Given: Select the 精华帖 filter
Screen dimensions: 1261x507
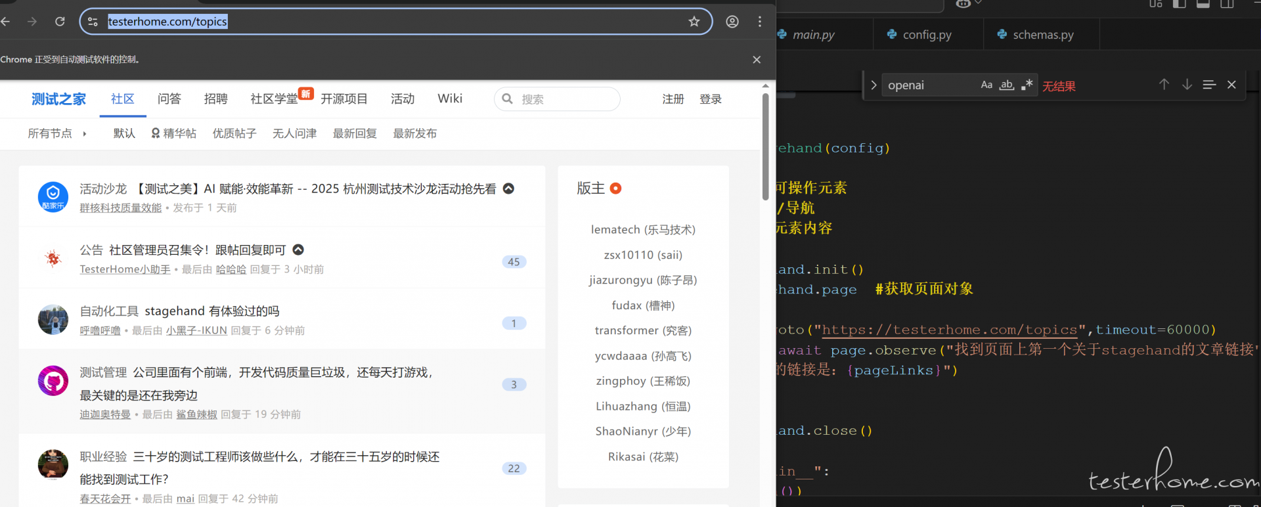Looking at the screenshot, I should coord(174,134).
